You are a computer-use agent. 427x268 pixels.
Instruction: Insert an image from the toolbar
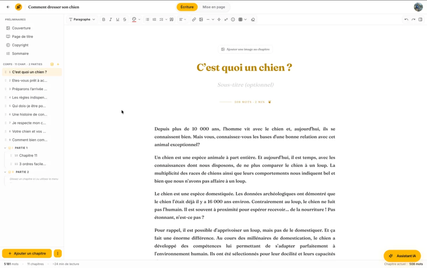click(x=201, y=20)
